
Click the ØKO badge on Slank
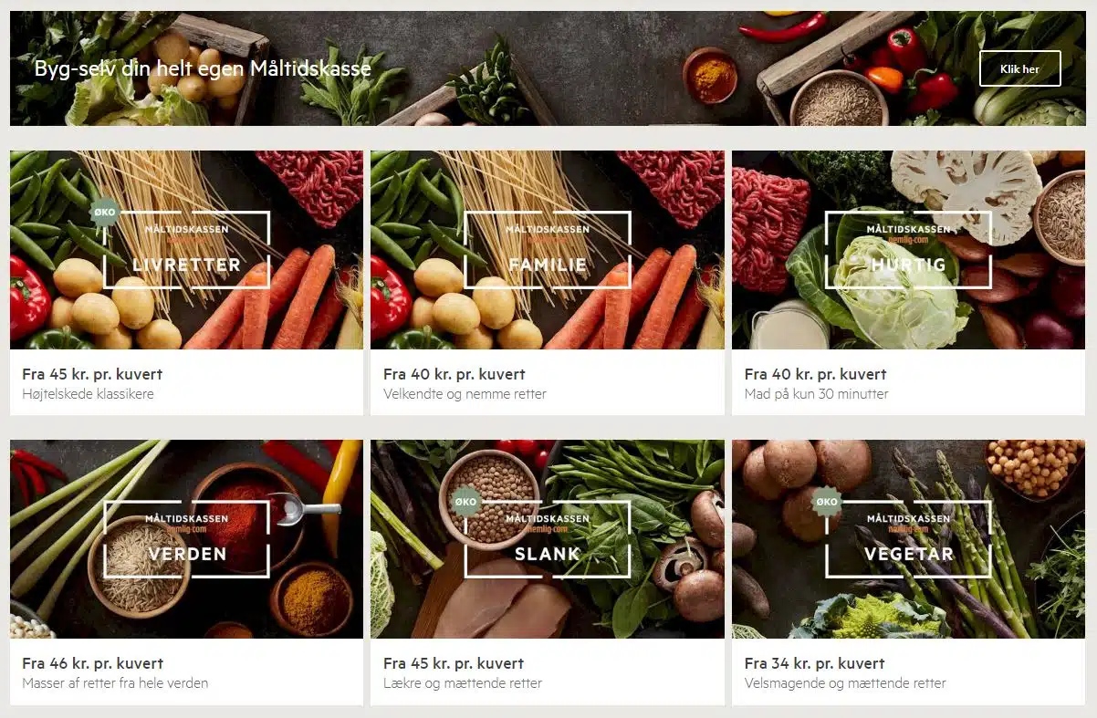pos(466,503)
